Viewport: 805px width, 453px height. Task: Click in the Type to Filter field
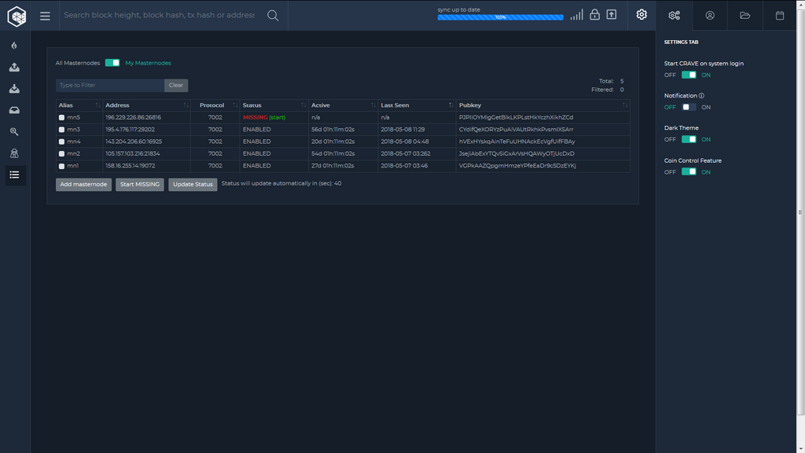110,85
